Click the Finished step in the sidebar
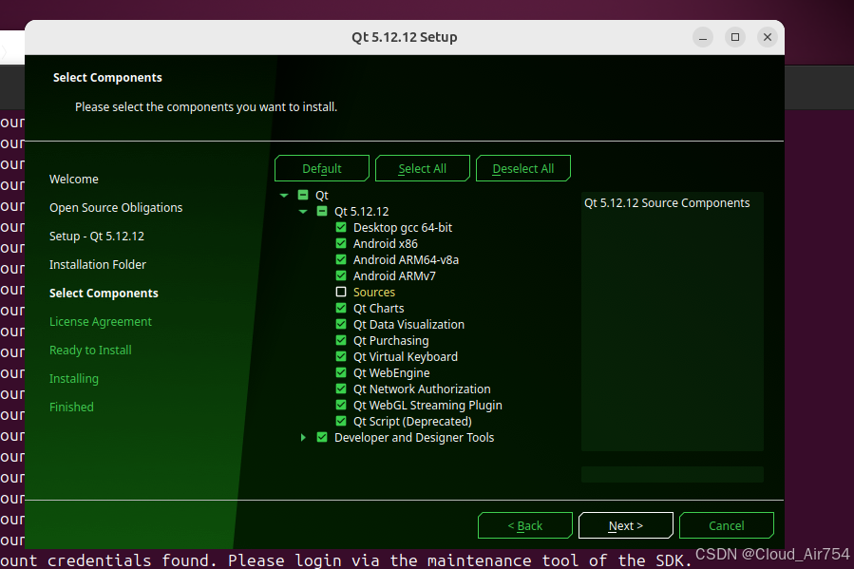 point(71,407)
